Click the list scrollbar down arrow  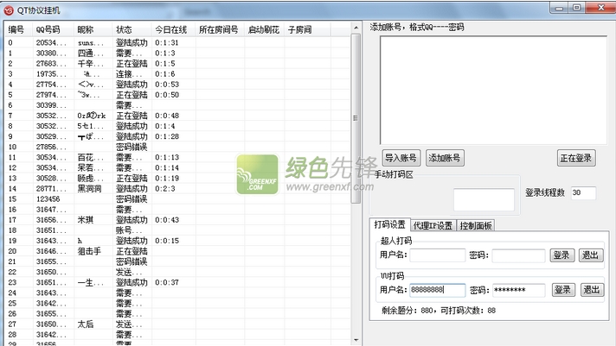[356, 340]
